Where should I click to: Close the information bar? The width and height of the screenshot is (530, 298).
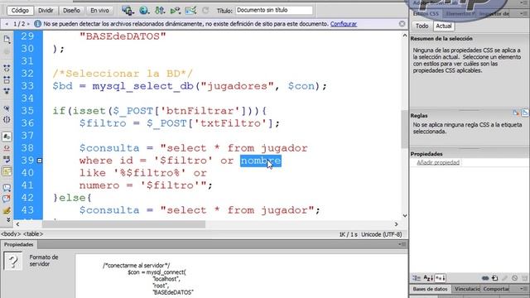[402, 24]
